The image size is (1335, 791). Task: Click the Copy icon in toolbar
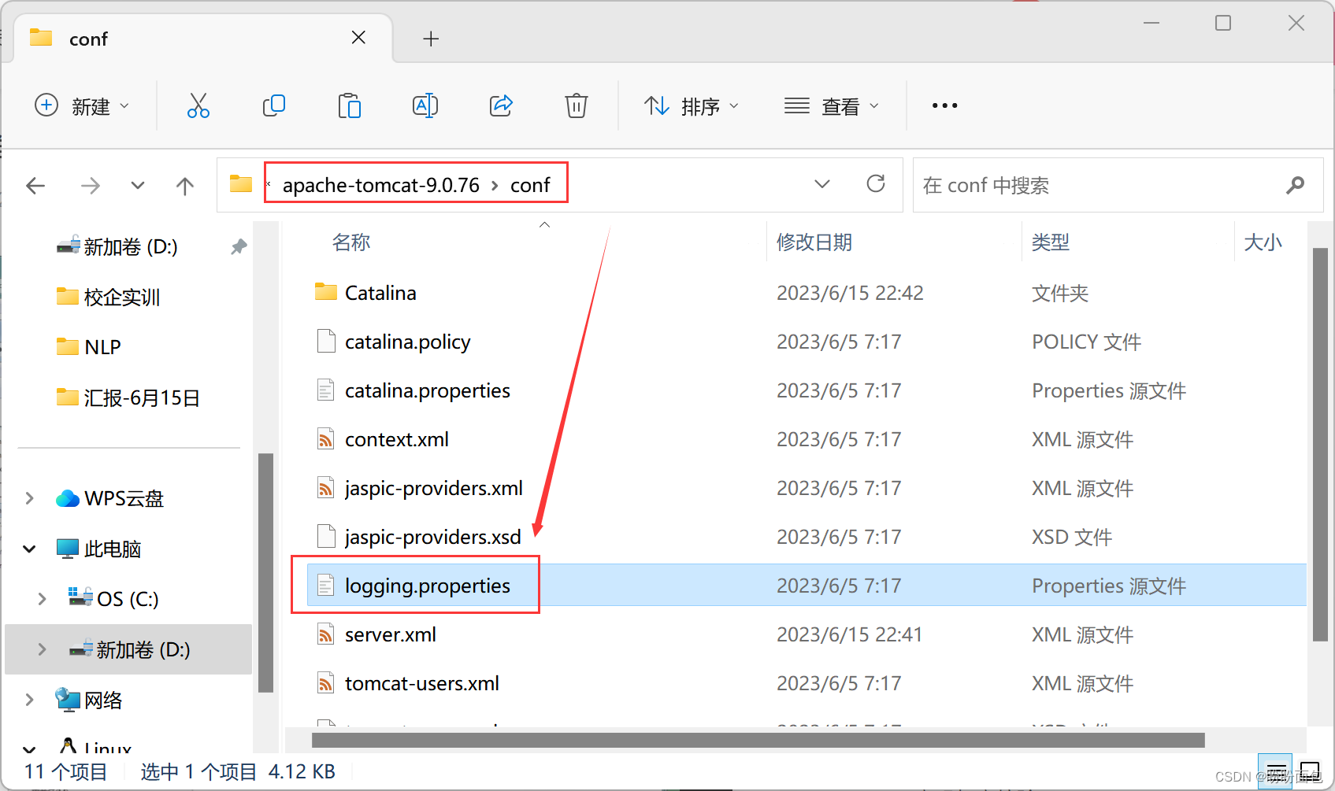274,105
